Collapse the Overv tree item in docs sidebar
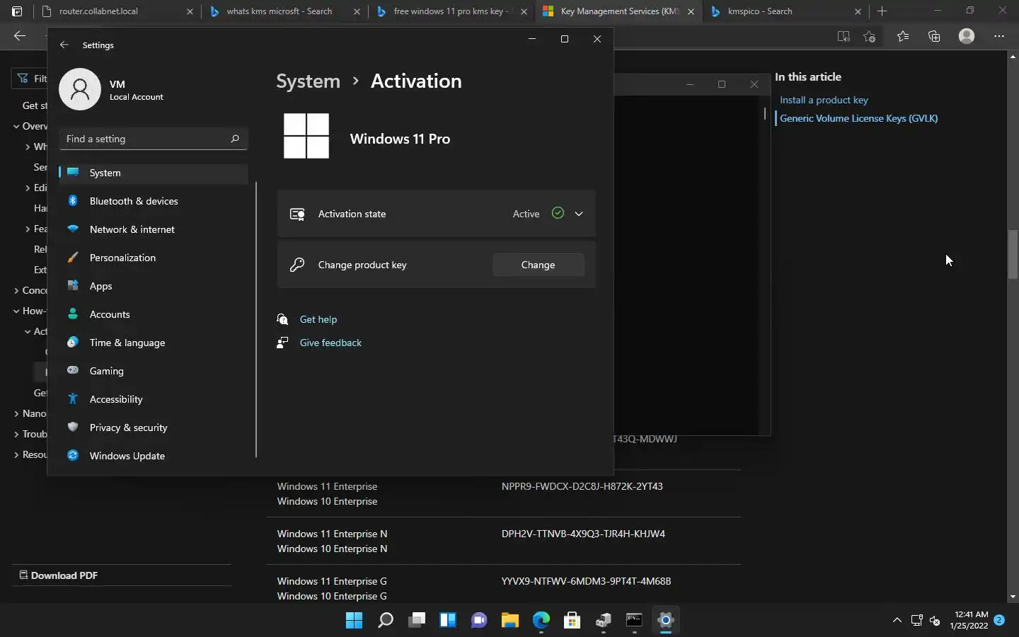 pyautogui.click(x=16, y=126)
